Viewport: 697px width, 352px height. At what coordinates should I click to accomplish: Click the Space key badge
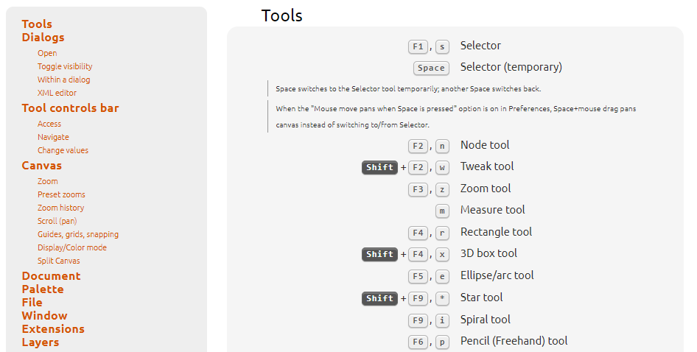point(431,68)
